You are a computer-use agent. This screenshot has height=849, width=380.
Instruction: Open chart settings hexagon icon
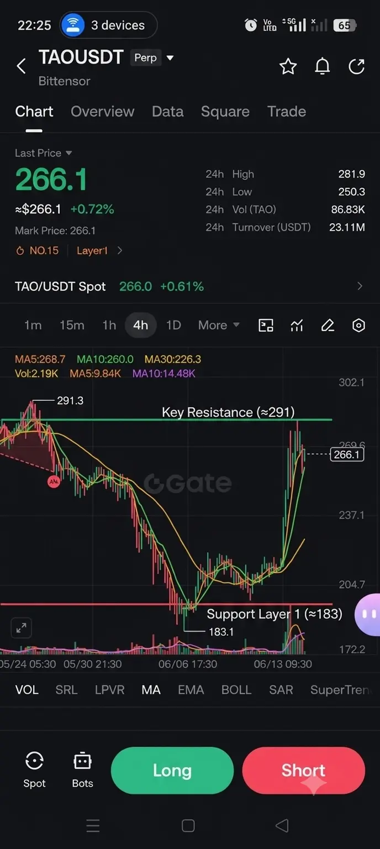tap(359, 325)
